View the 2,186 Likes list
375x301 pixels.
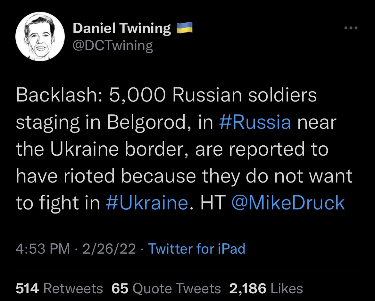pyautogui.click(x=266, y=289)
